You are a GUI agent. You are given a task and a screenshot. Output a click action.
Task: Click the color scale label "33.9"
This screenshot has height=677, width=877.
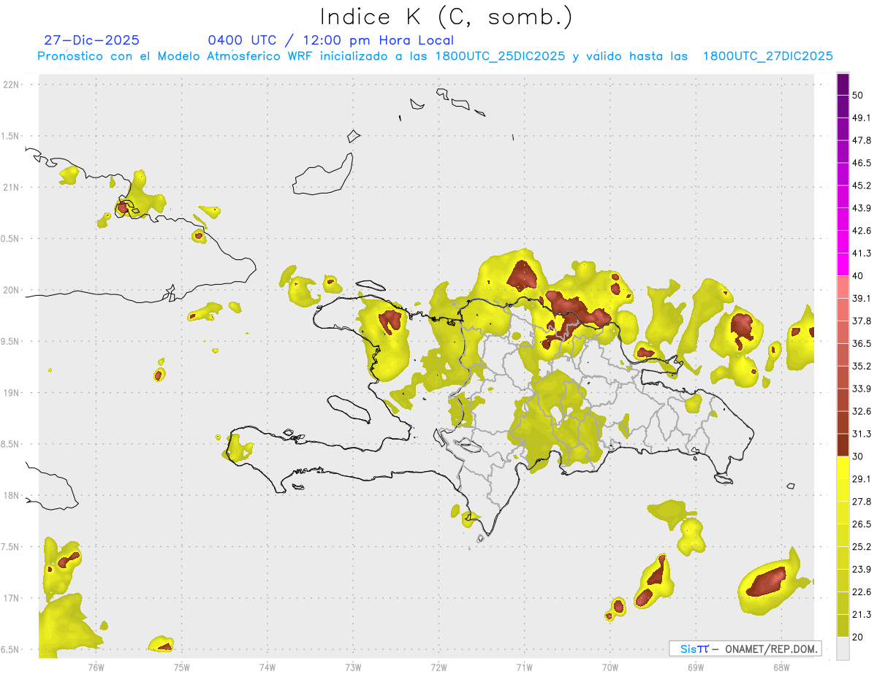[862, 389]
